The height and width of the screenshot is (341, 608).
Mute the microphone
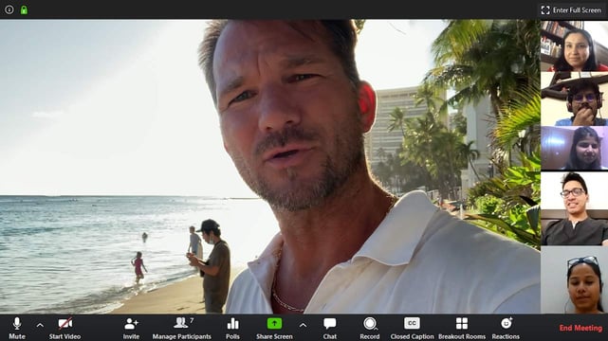point(17,329)
